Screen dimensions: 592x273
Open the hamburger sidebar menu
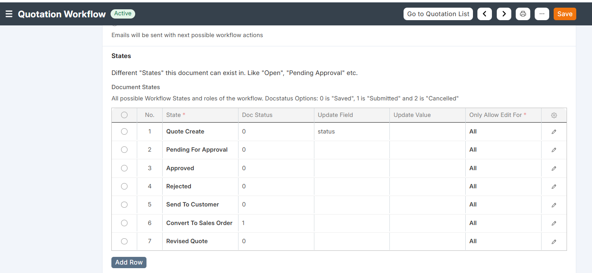point(9,14)
